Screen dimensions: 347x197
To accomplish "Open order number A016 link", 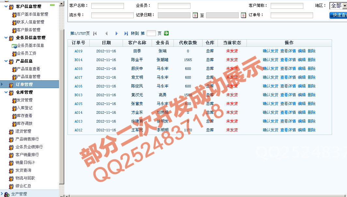I will pyautogui.click(x=78, y=86).
